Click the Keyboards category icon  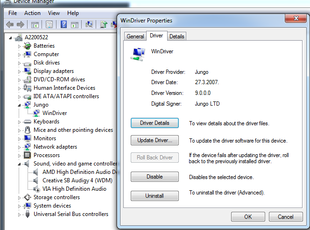(27, 122)
